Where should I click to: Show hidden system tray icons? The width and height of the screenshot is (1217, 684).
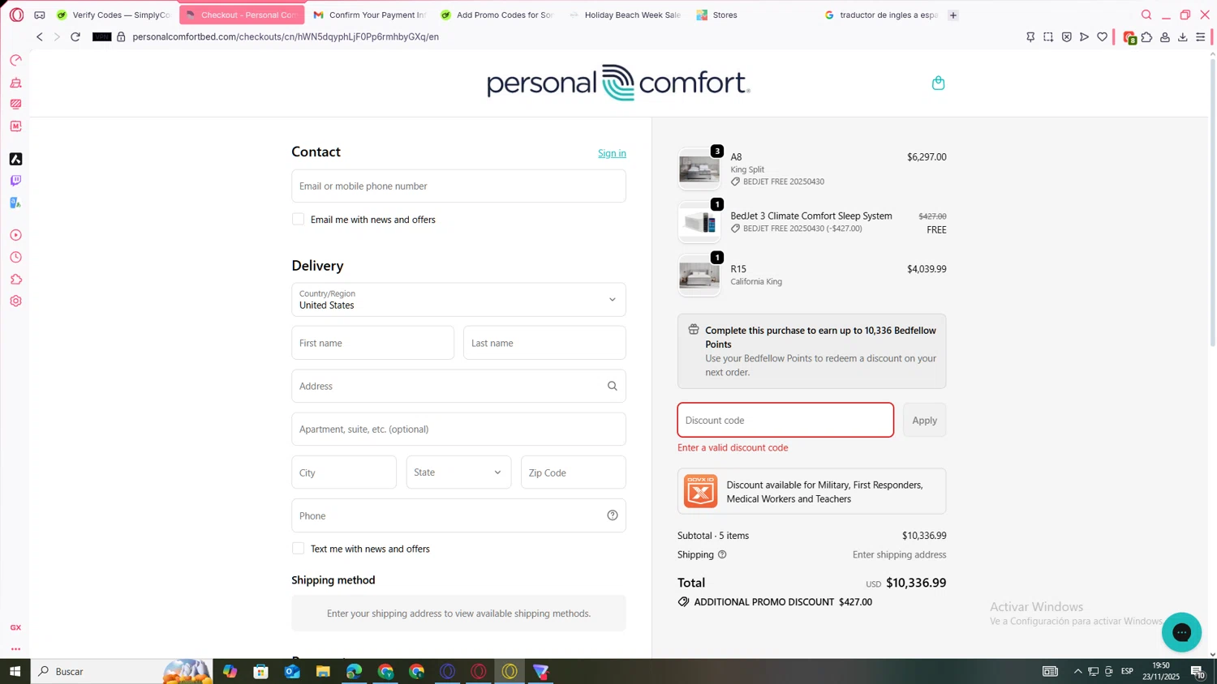[x=1077, y=671]
